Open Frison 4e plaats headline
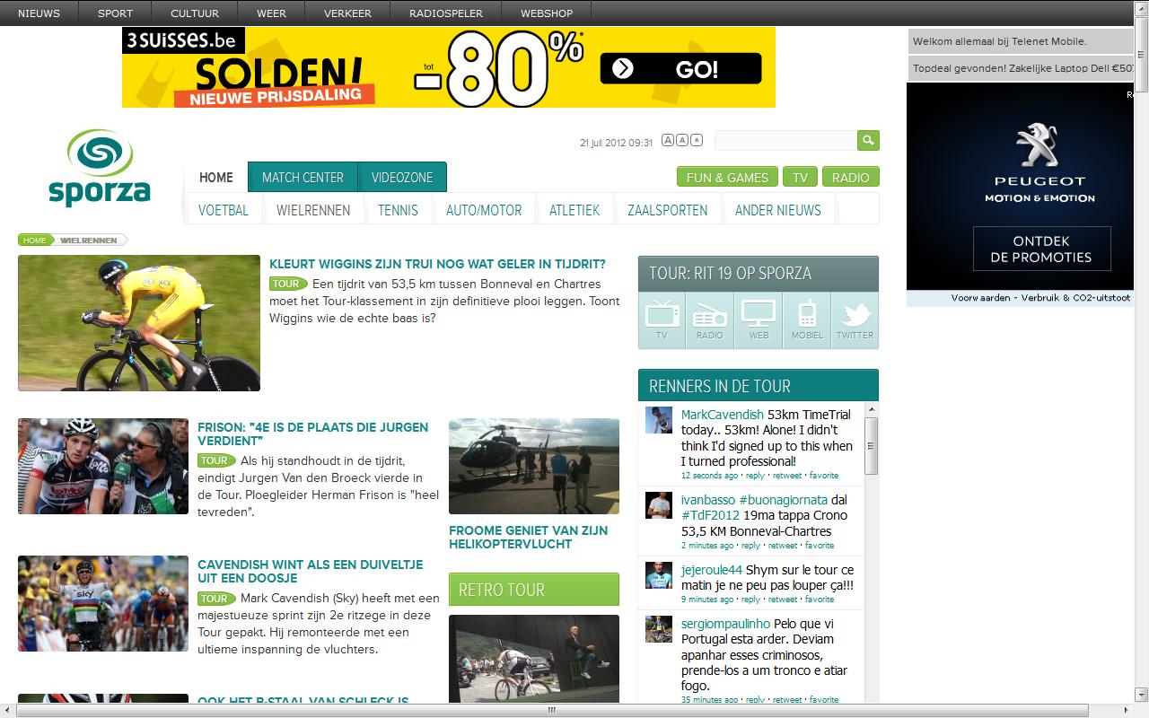Image resolution: width=1149 pixels, height=718 pixels. pos(313,434)
